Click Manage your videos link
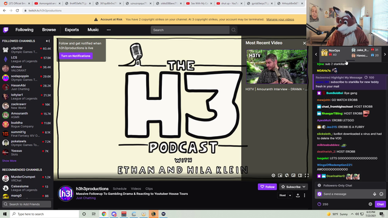 point(280,19)
